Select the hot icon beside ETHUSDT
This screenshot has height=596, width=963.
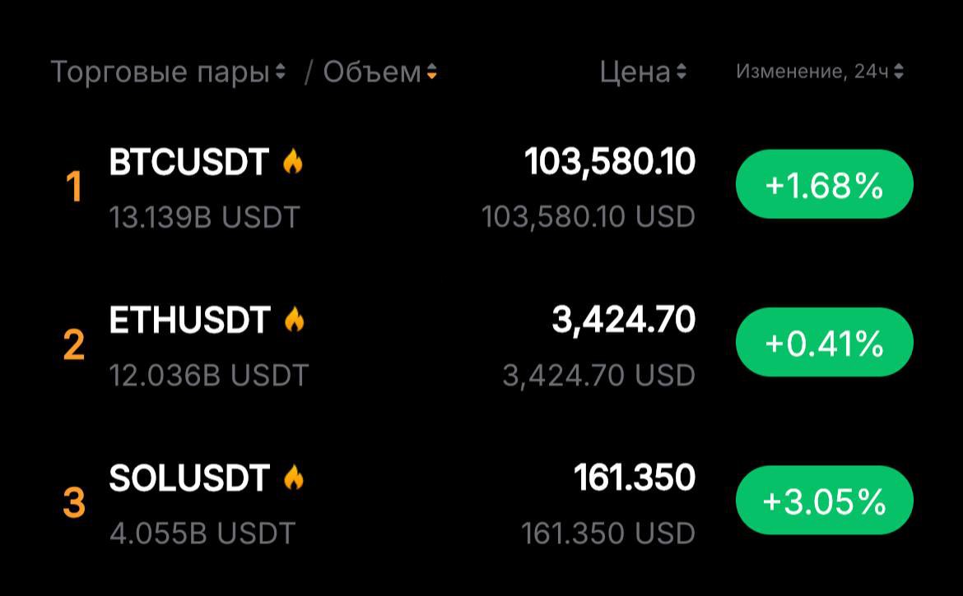point(293,321)
